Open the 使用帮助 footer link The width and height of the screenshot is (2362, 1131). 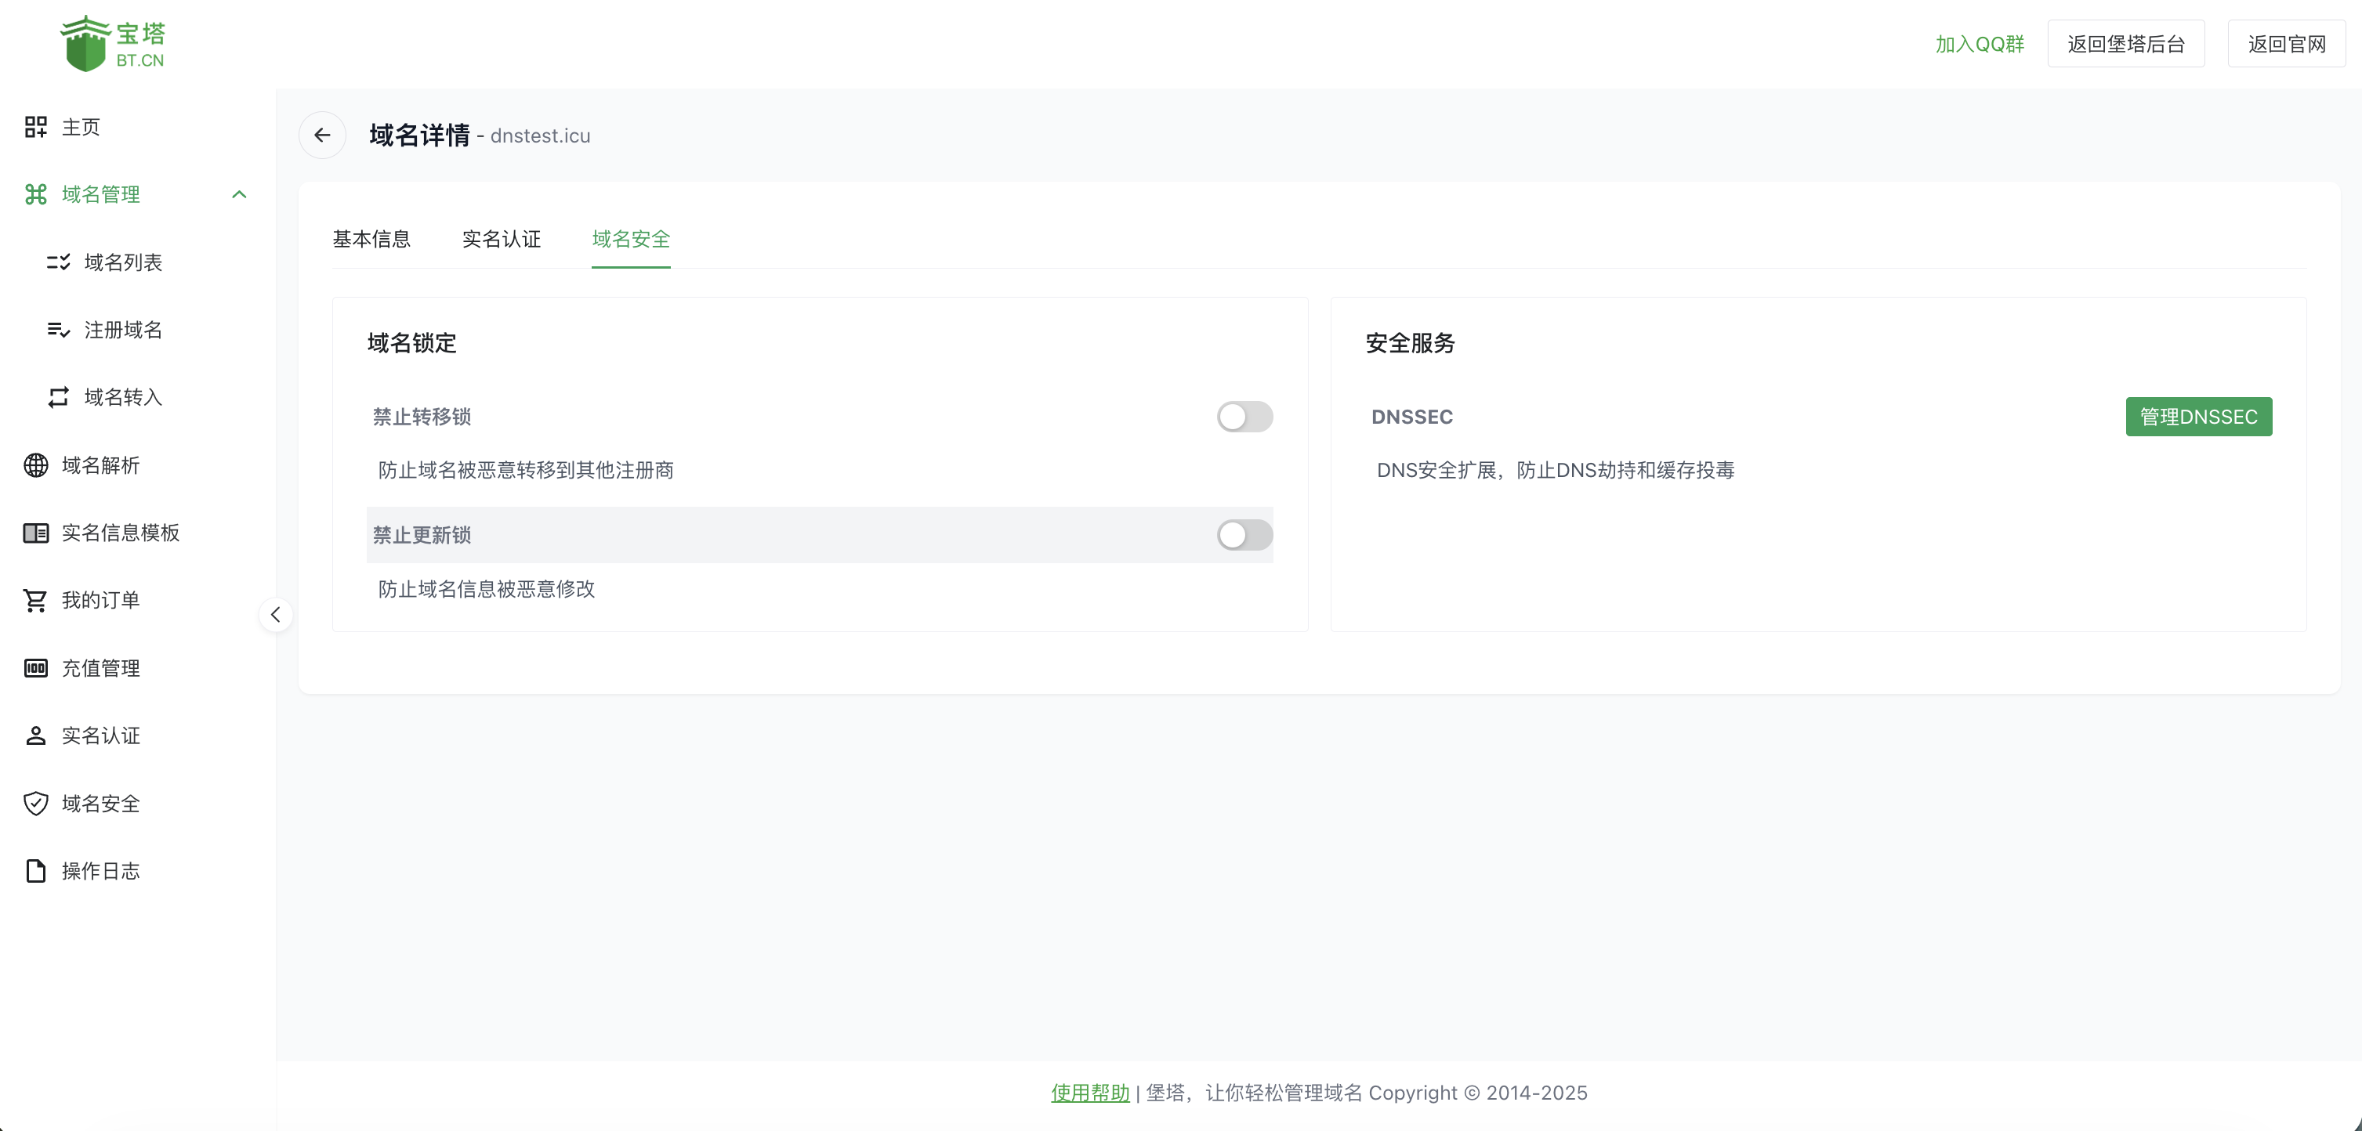1089,1093
